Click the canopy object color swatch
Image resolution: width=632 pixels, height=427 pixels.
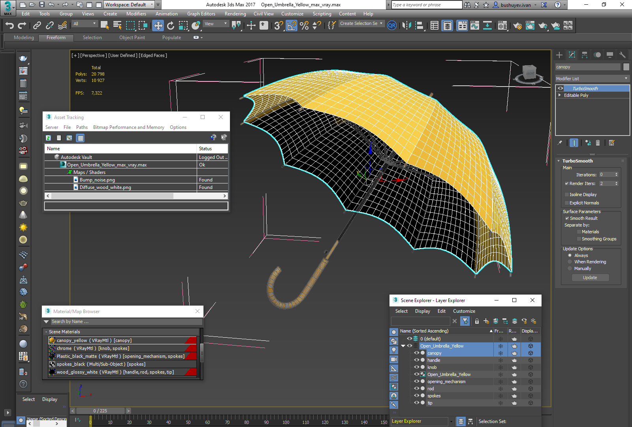click(626, 67)
